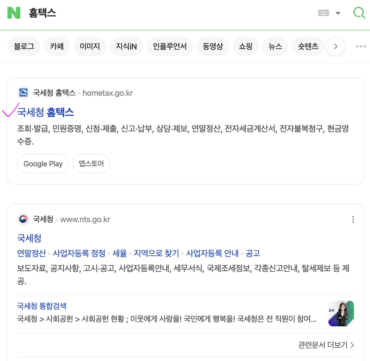Viewport: 370px width, 361px height.
Task: Show more tabs with right chevron button
Action: (335, 46)
